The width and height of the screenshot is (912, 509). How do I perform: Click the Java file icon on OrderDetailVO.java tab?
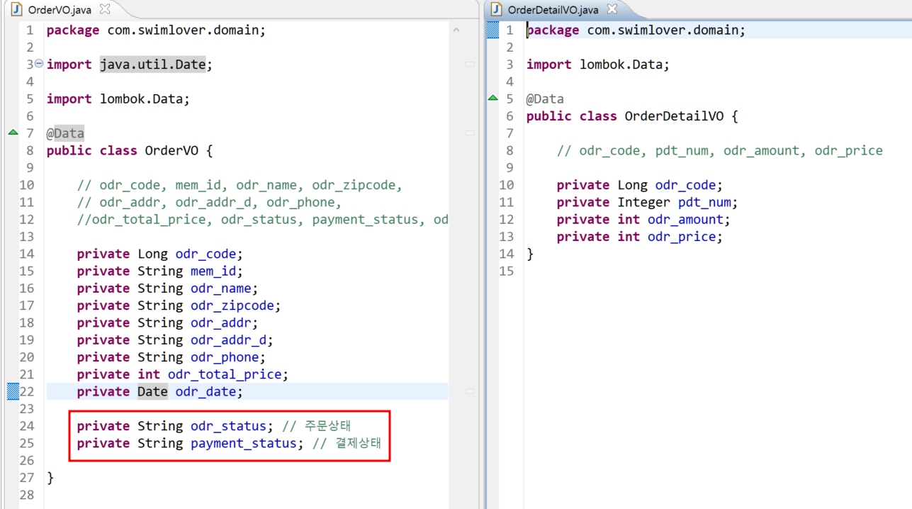pyautogui.click(x=497, y=10)
